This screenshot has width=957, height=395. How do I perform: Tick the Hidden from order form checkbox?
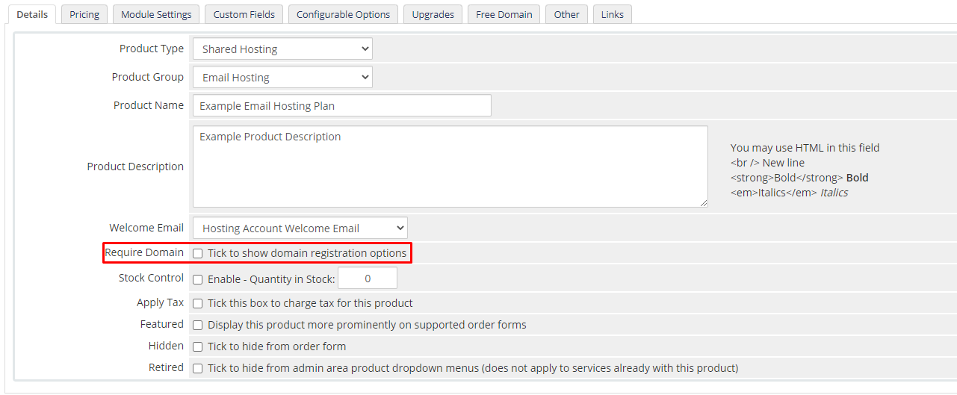tap(198, 347)
